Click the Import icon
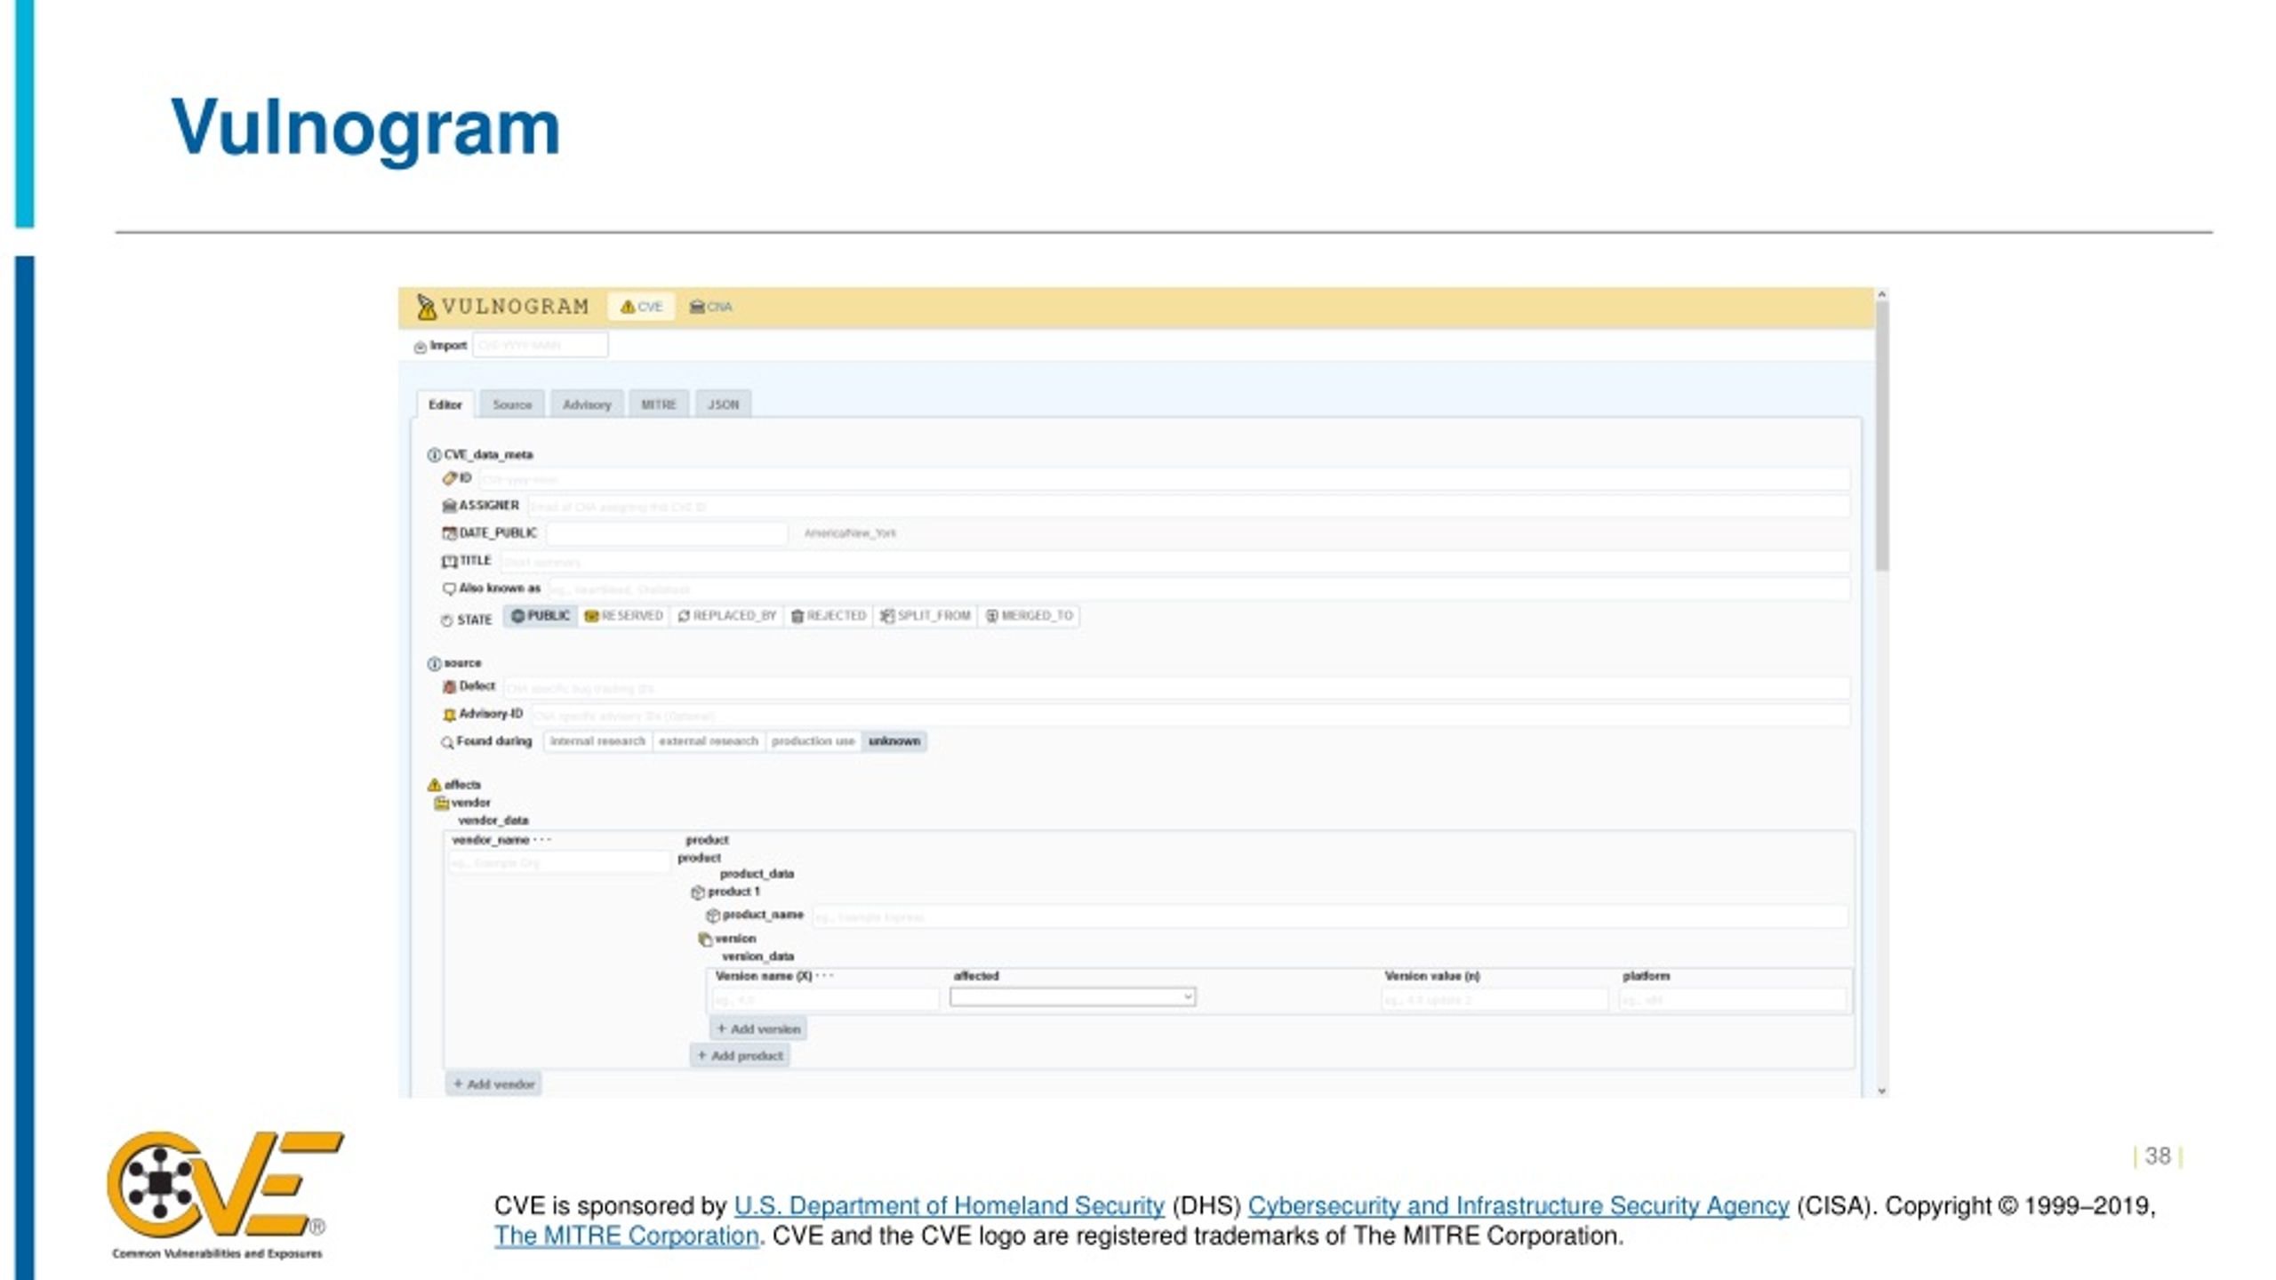The height and width of the screenshot is (1280, 2276). point(420,347)
